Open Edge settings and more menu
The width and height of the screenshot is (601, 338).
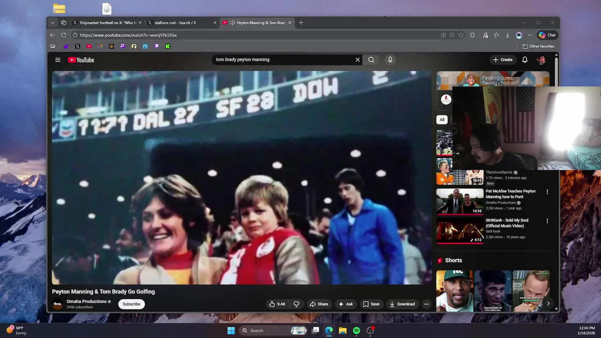(x=530, y=35)
